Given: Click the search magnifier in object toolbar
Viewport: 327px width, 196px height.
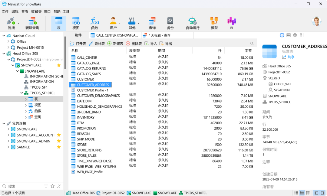Looking at the screenshot, I should tap(252, 44).
